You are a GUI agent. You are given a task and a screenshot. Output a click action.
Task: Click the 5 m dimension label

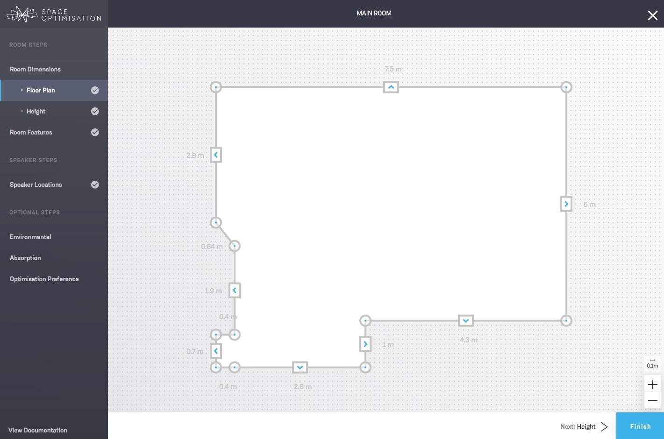[x=589, y=205]
